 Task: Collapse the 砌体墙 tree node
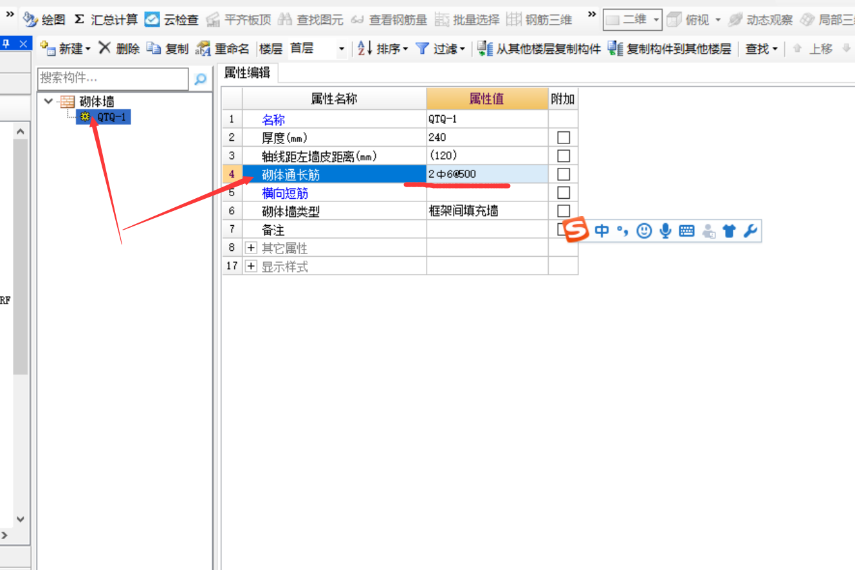coord(49,102)
